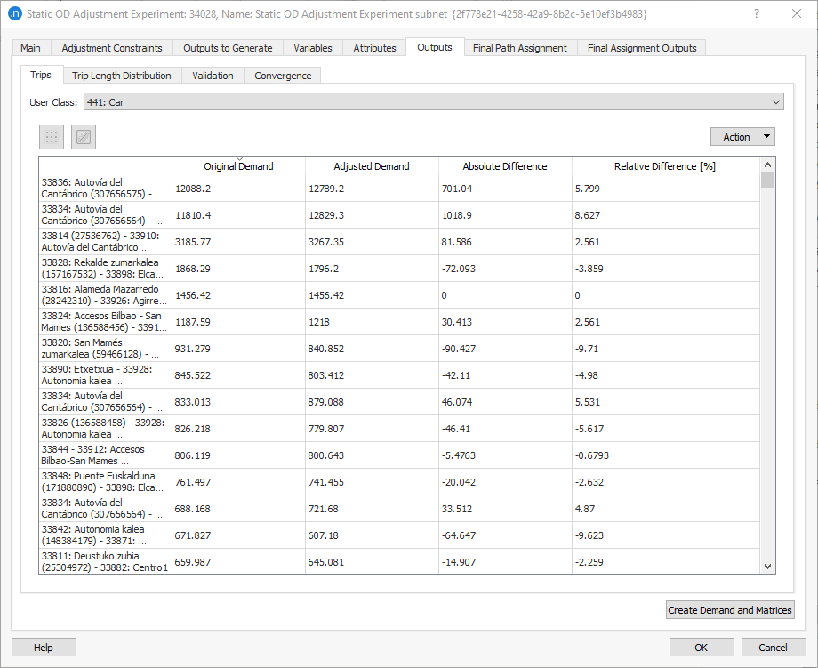
Task: Select the Rekalde zumarkalea OD pair row
Action: pyautogui.click(x=105, y=269)
